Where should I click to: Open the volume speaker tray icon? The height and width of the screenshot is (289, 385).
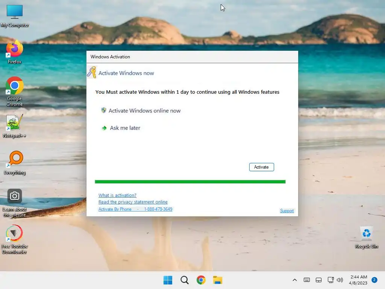[340, 280]
